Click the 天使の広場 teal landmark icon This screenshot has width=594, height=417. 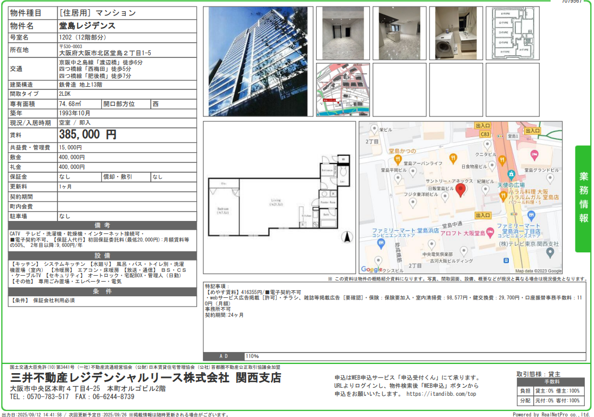tap(511, 175)
